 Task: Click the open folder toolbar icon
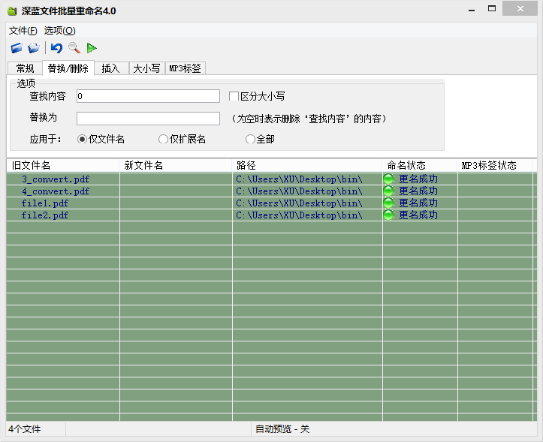point(34,48)
